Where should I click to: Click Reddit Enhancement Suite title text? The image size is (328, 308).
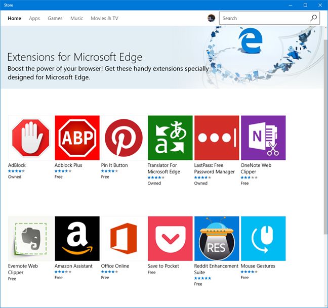[216, 269]
